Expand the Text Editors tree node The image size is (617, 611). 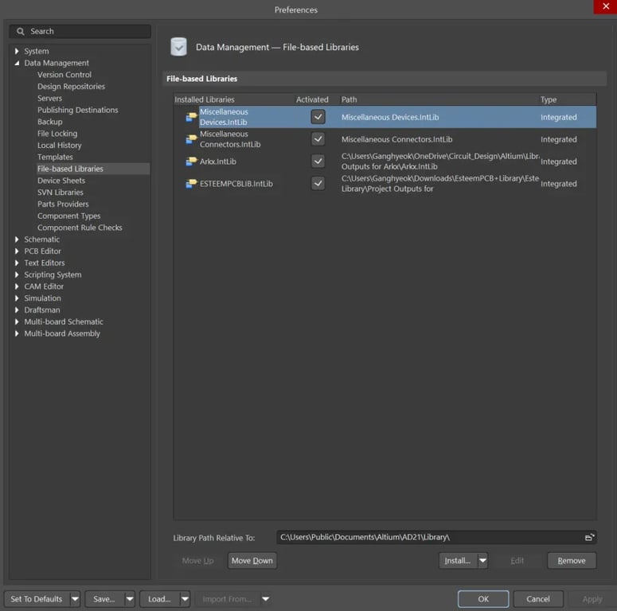[17, 263]
